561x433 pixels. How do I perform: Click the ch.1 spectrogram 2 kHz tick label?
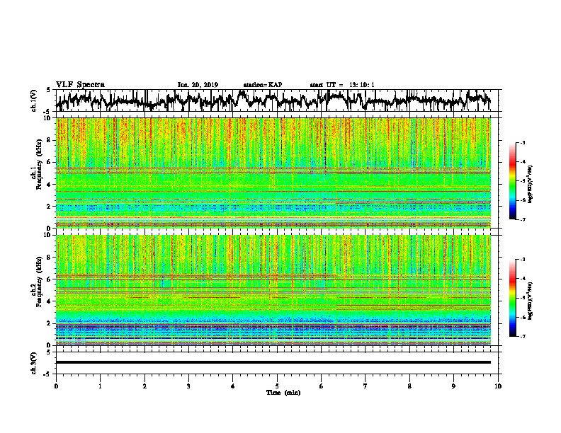pyautogui.click(x=50, y=206)
